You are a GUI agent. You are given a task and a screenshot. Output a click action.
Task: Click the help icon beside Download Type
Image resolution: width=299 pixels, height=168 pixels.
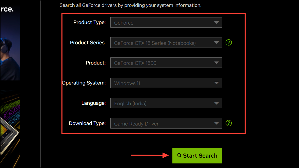coord(229,123)
